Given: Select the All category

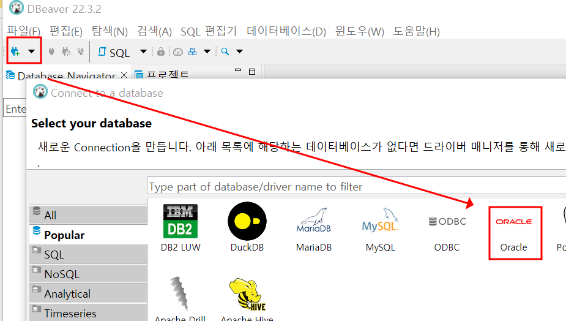Looking at the screenshot, I should click(89, 215).
